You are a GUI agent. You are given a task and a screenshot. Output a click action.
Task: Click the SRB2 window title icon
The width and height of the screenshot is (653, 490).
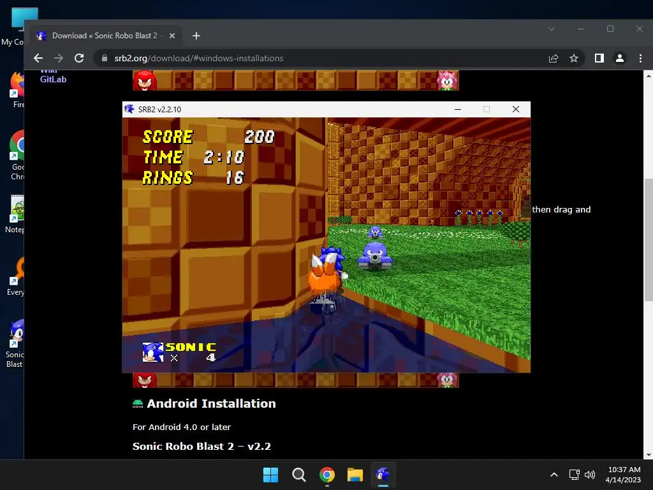129,109
